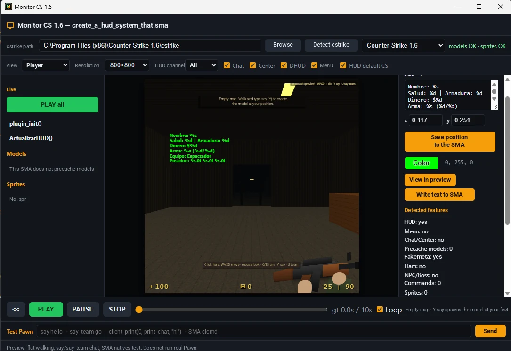Click the crosshair in game preview

251,179
